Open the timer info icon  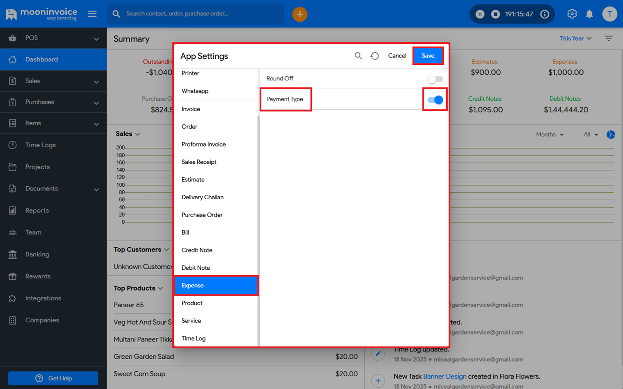[x=545, y=14]
